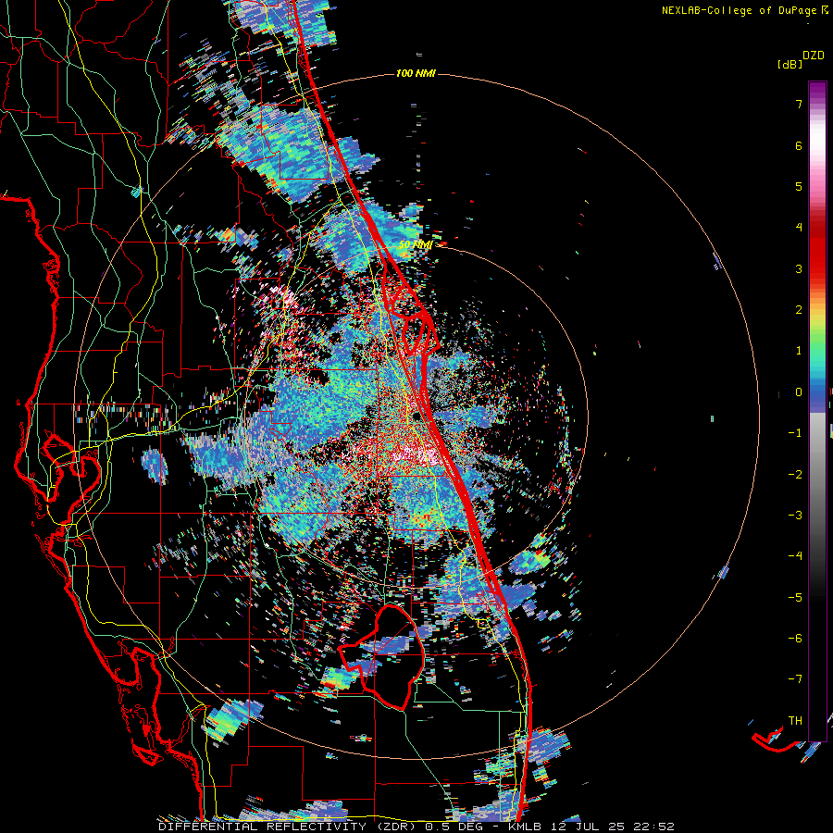Click the TH threshold label on scale

tap(795, 721)
